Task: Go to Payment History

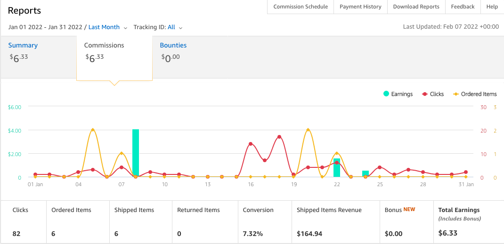Action: coord(360,7)
